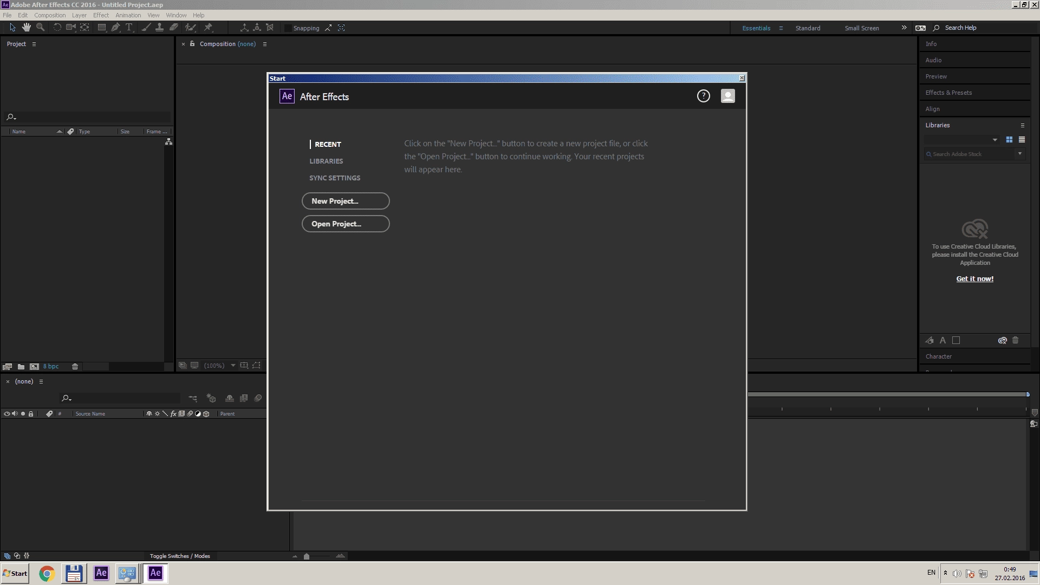
Task: Open the Composition menu
Action: tap(50, 15)
